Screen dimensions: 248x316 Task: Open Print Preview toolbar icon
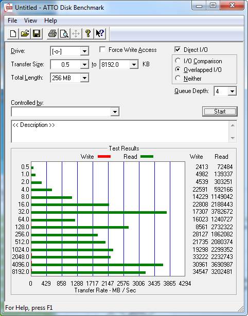(64, 33)
